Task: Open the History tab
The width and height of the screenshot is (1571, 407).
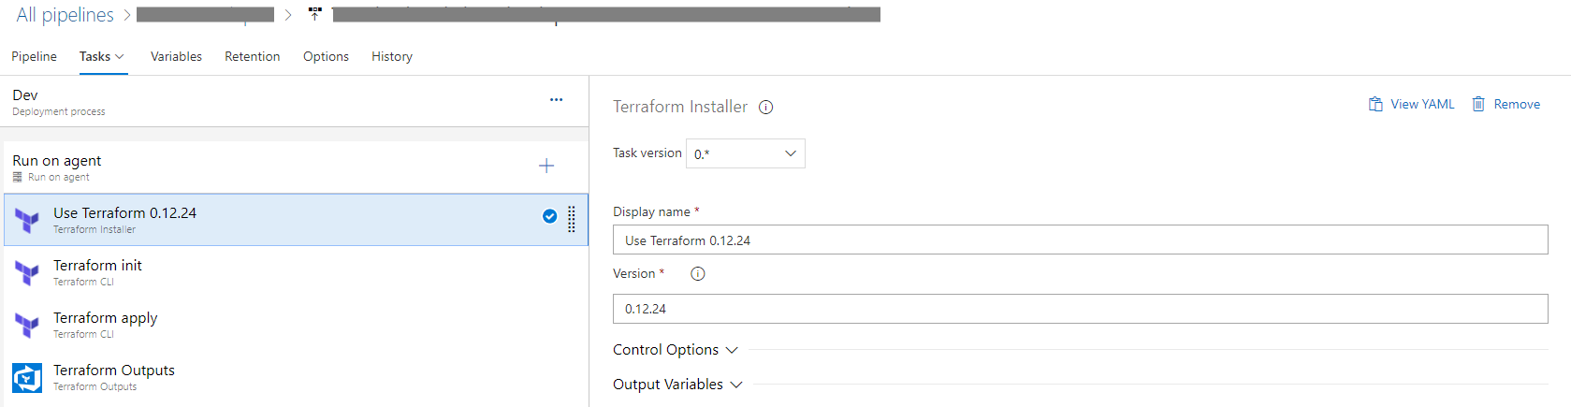Action: point(392,56)
